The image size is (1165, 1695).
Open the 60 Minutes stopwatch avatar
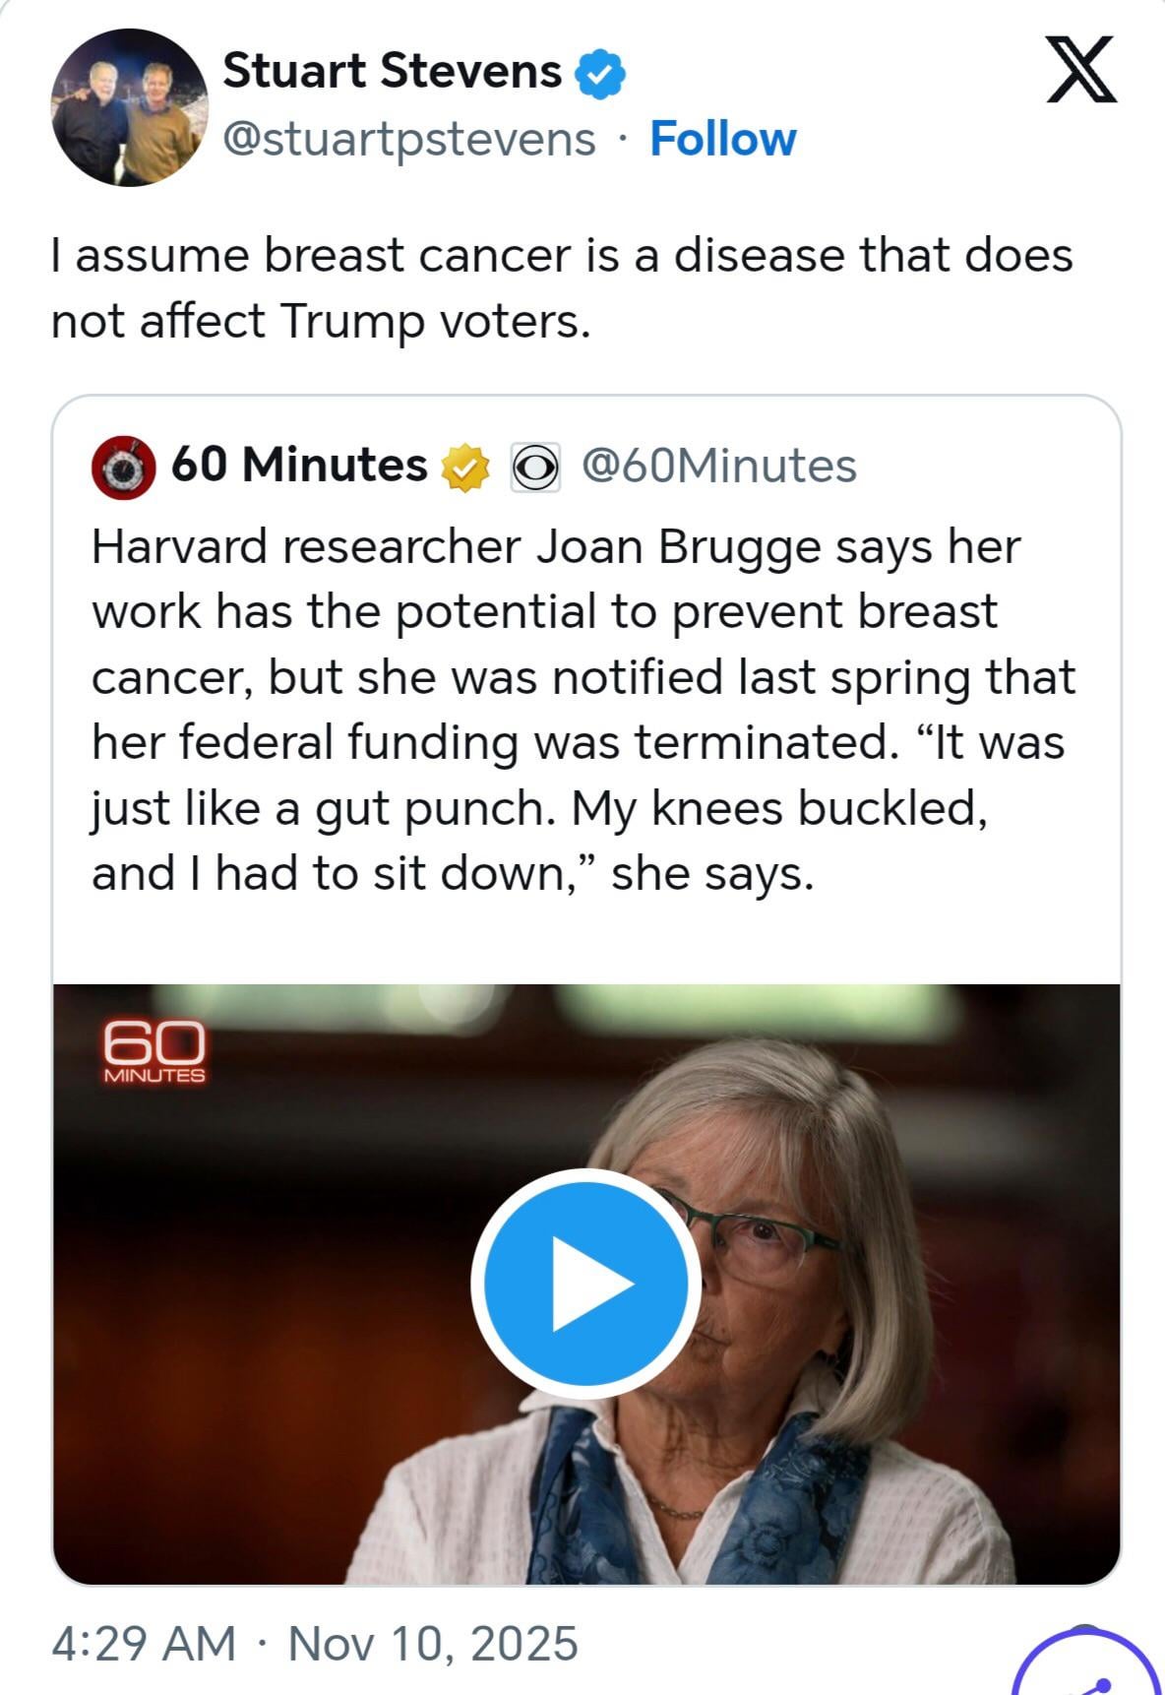[x=124, y=467]
